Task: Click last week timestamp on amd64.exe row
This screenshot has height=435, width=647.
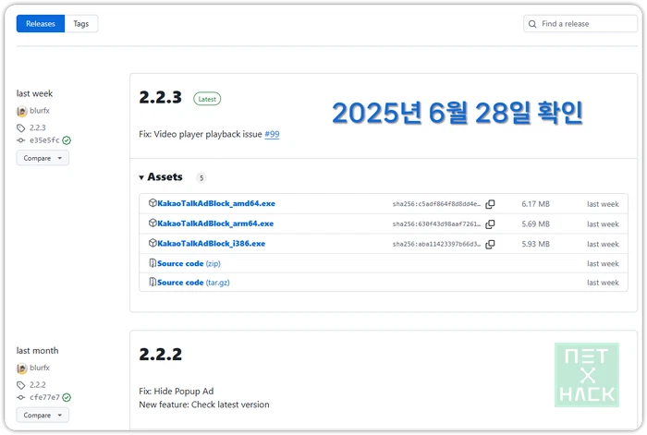Action: click(603, 204)
